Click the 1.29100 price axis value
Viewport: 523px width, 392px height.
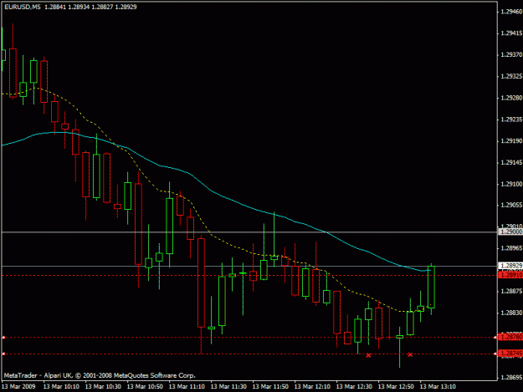tap(511, 184)
